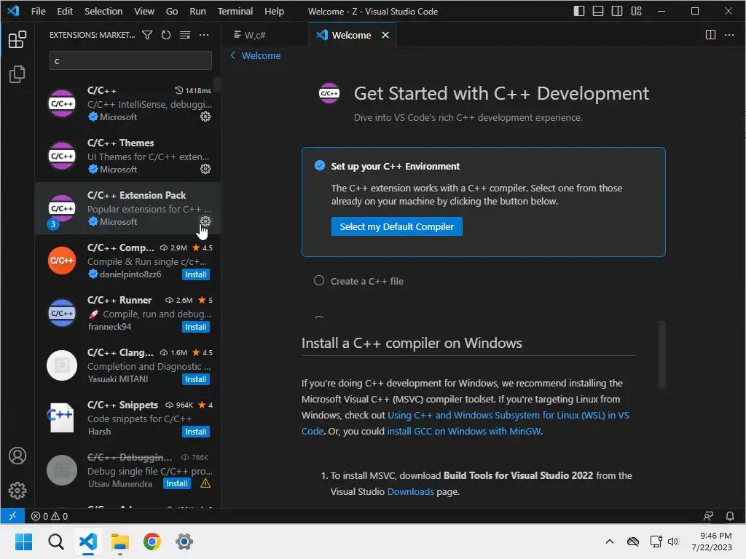Select the C/C++ Snippets extension icon

coord(62,417)
